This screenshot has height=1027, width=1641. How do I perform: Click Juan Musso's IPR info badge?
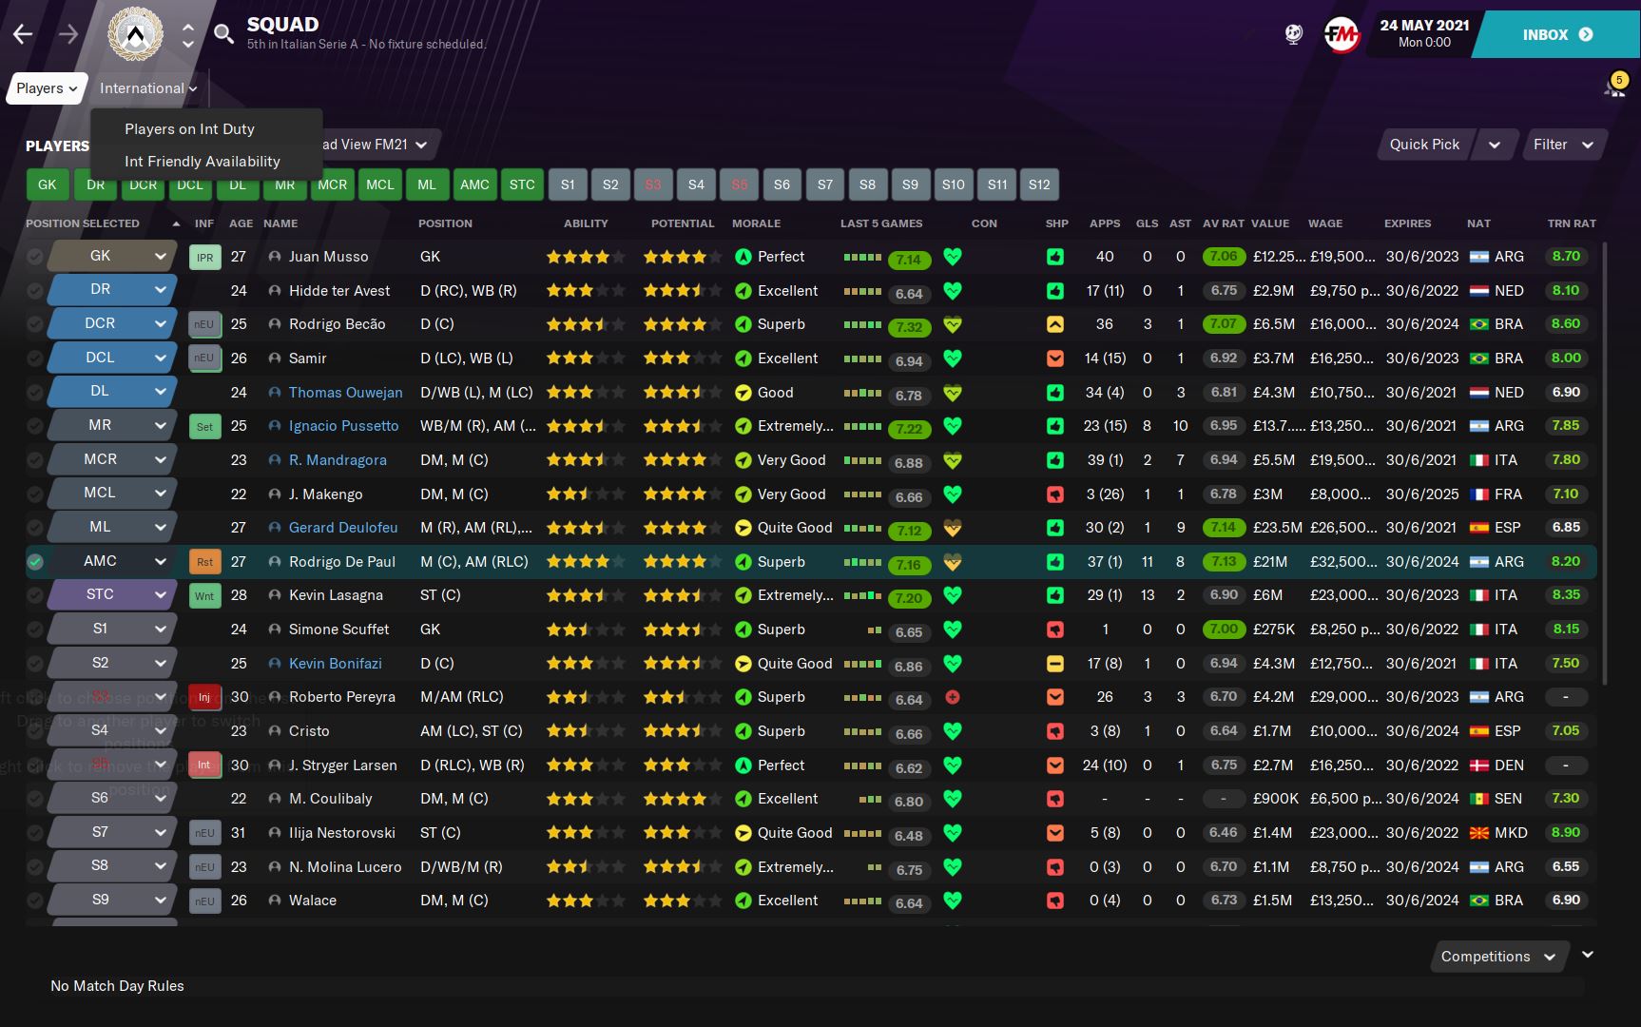(x=204, y=258)
